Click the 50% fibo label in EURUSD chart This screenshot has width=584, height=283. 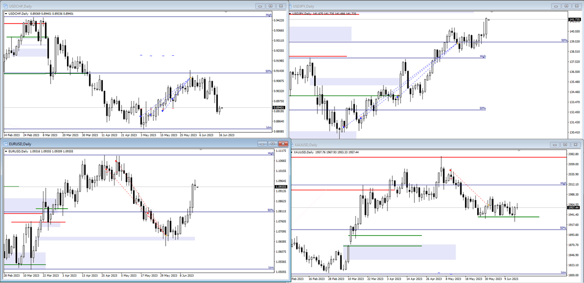tap(271, 210)
